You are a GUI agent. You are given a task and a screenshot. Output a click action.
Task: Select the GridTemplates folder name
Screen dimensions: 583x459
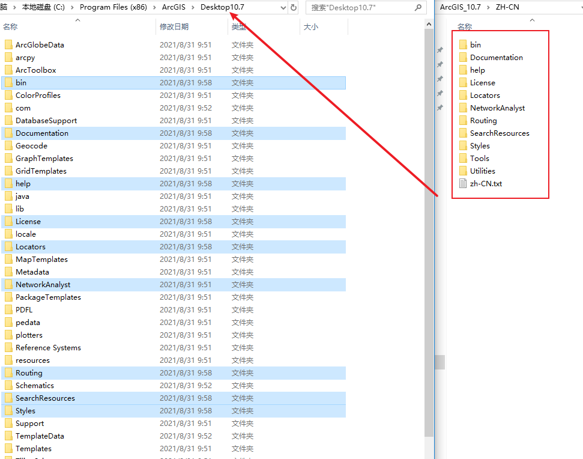click(x=41, y=171)
